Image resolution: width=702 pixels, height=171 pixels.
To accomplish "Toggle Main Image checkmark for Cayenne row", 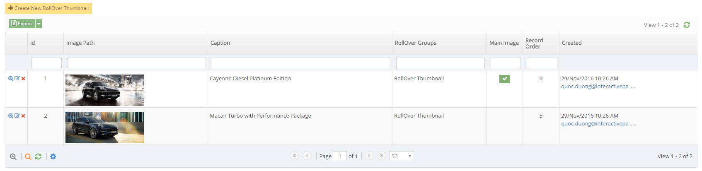I will pyautogui.click(x=504, y=79).
